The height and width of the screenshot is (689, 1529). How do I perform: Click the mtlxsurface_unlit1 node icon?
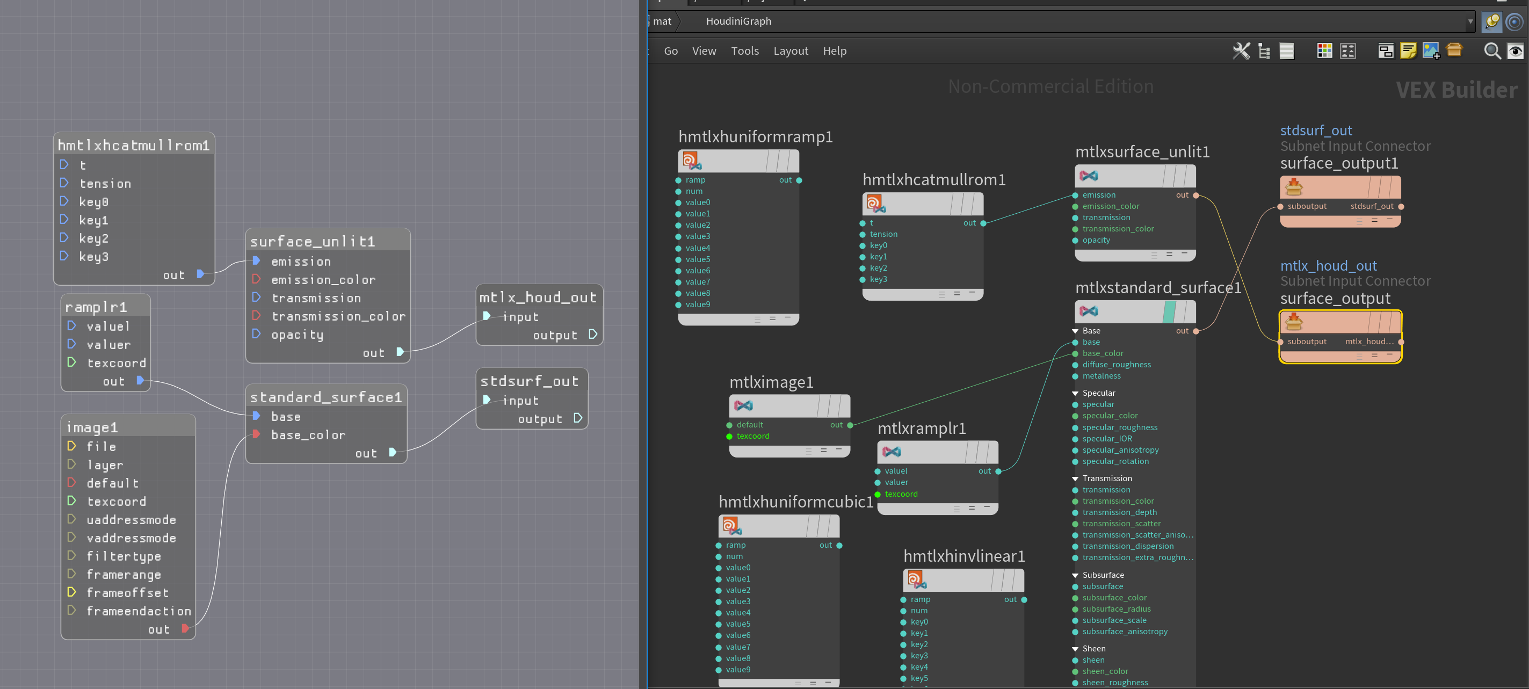(1089, 176)
